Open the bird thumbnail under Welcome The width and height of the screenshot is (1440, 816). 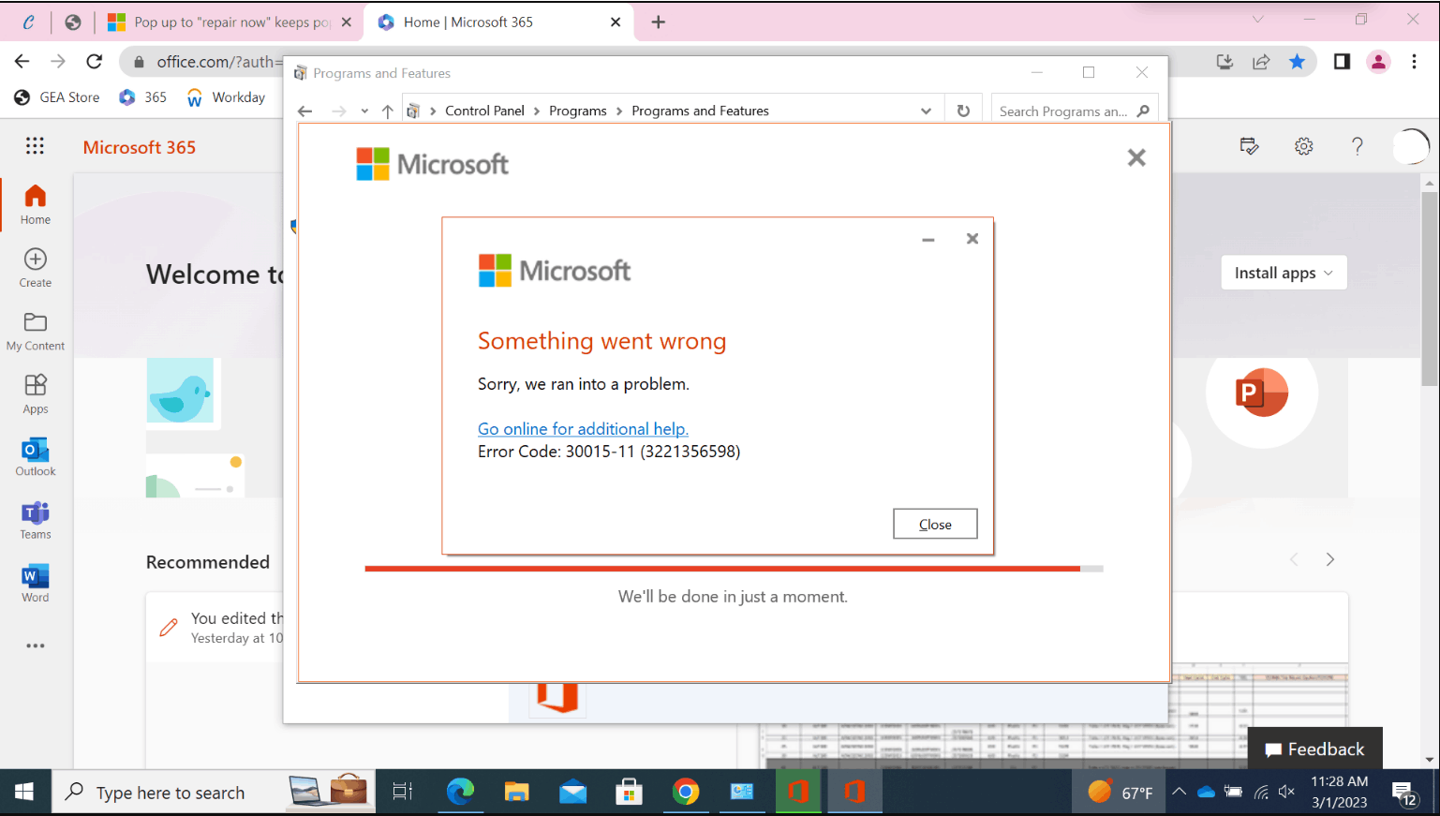(x=180, y=391)
